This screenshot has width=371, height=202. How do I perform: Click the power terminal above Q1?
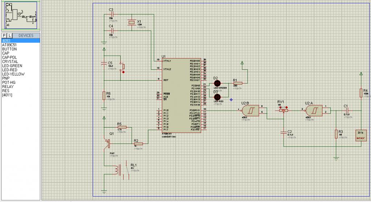[x=104, y=117]
